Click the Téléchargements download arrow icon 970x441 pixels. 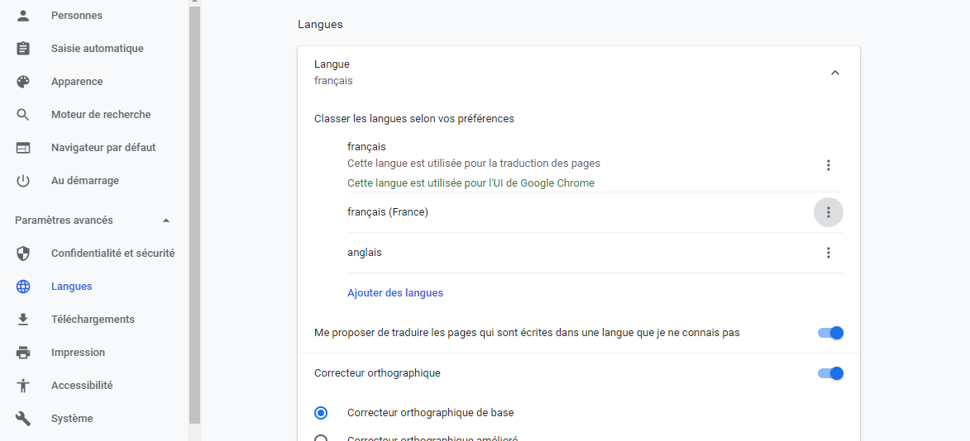pos(23,320)
